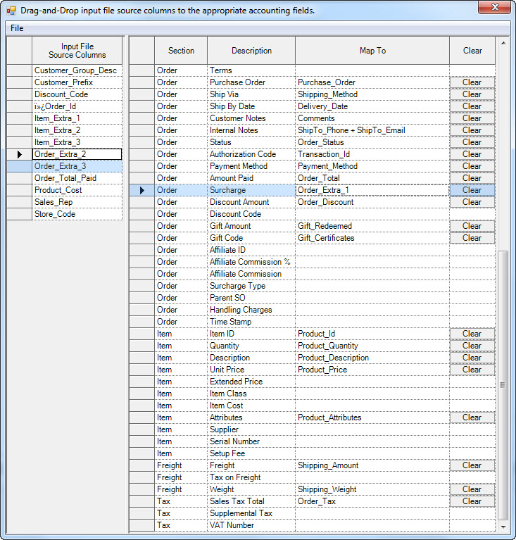Image resolution: width=516 pixels, height=540 pixels.
Task: Click the Map To column header
Action: click(372, 51)
